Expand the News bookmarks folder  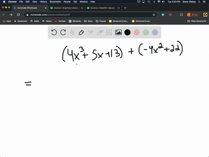[88, 21]
